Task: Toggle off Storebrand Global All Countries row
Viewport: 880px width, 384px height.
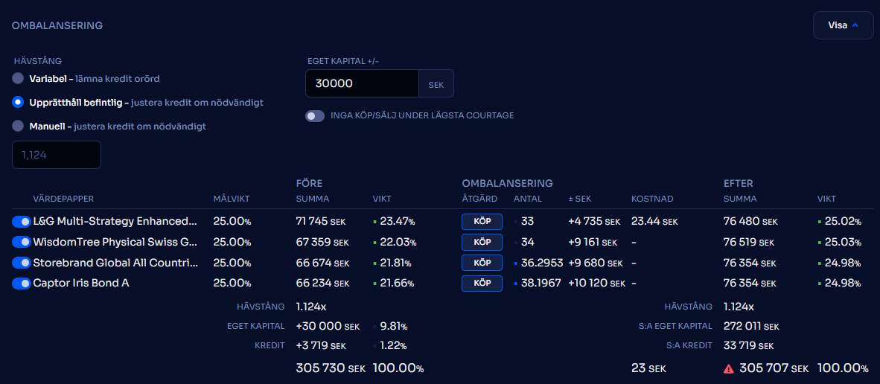Action: click(21, 263)
